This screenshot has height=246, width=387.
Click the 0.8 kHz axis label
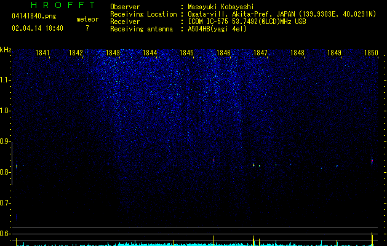pos(5,172)
